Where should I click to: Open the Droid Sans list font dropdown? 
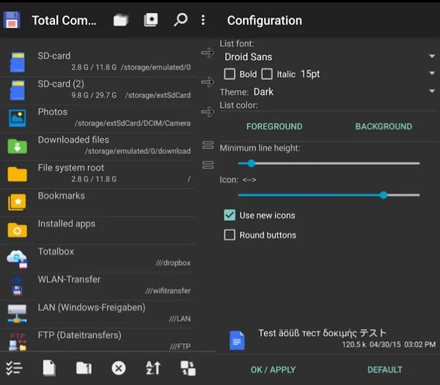(x=328, y=56)
